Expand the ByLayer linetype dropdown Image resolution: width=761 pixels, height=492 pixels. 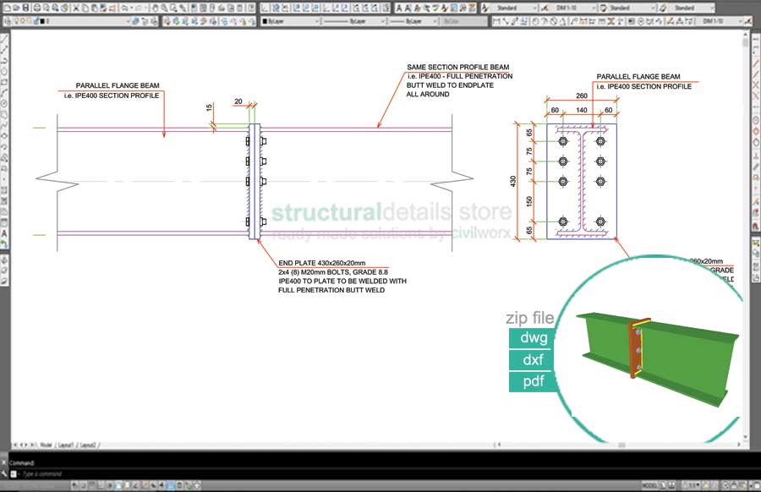(385, 22)
